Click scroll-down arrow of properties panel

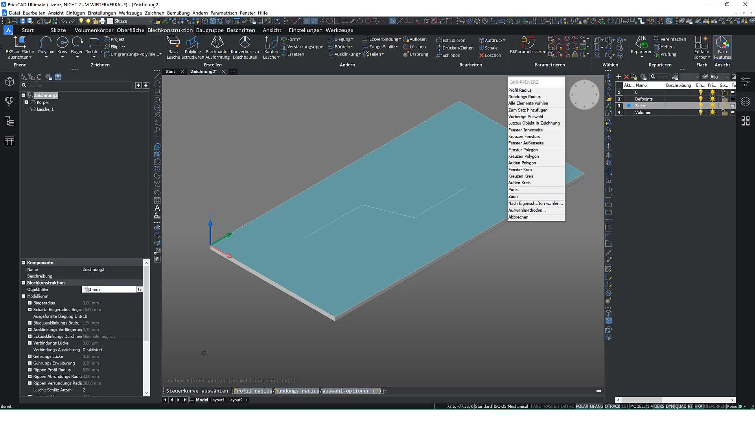(x=147, y=393)
